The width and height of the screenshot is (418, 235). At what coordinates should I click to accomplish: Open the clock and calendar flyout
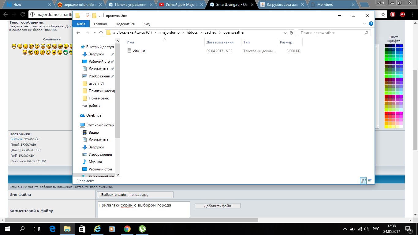391,229
